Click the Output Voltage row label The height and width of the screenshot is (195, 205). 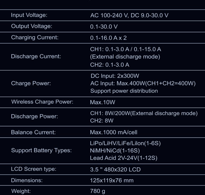coord(32,26)
